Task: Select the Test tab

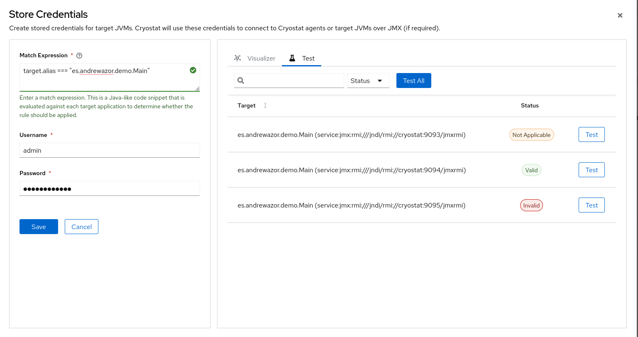Action: 308,58
